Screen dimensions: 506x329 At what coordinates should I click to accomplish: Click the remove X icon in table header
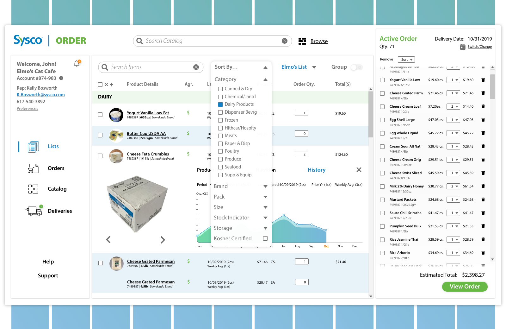pos(107,85)
